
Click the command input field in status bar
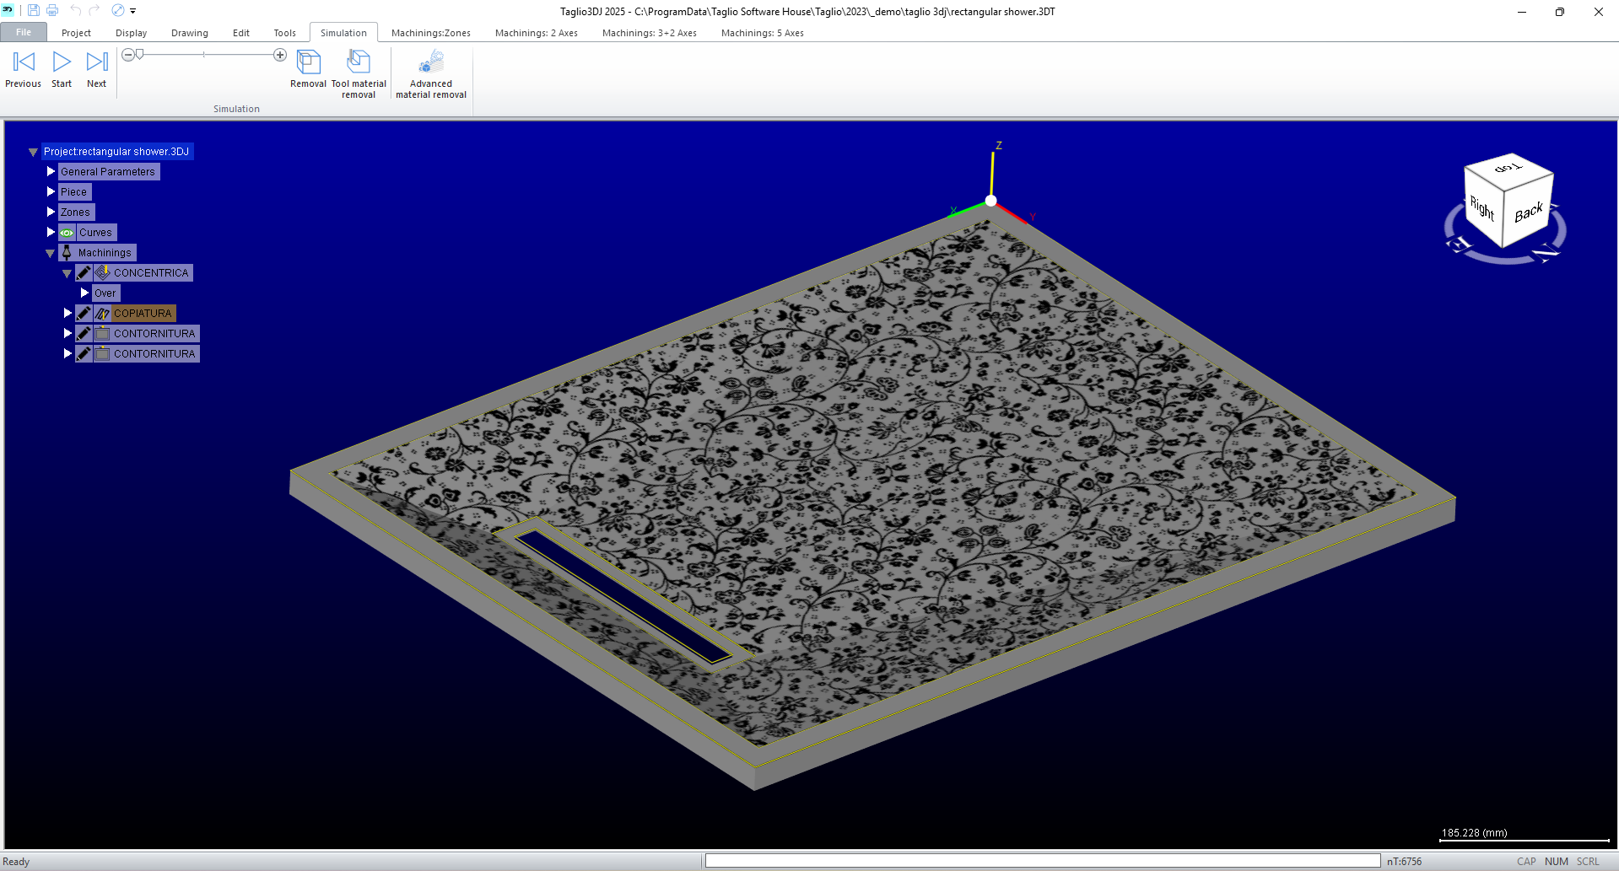click(x=1042, y=861)
